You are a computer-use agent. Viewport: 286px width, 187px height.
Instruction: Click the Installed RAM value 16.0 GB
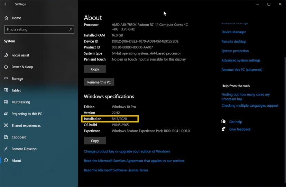coord(117,35)
